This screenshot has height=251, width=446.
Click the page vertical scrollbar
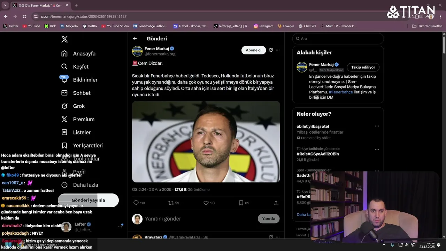[x=444, y=45]
